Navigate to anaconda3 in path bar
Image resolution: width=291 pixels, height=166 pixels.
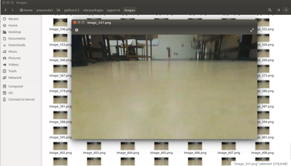45,10
